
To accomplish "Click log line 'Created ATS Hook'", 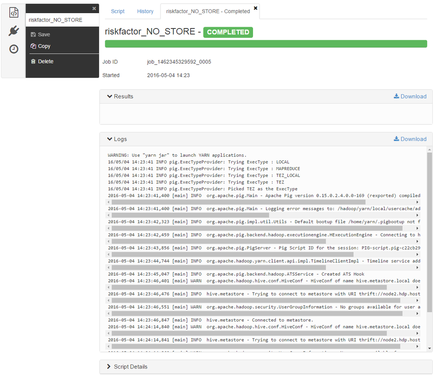I will [236, 274].
